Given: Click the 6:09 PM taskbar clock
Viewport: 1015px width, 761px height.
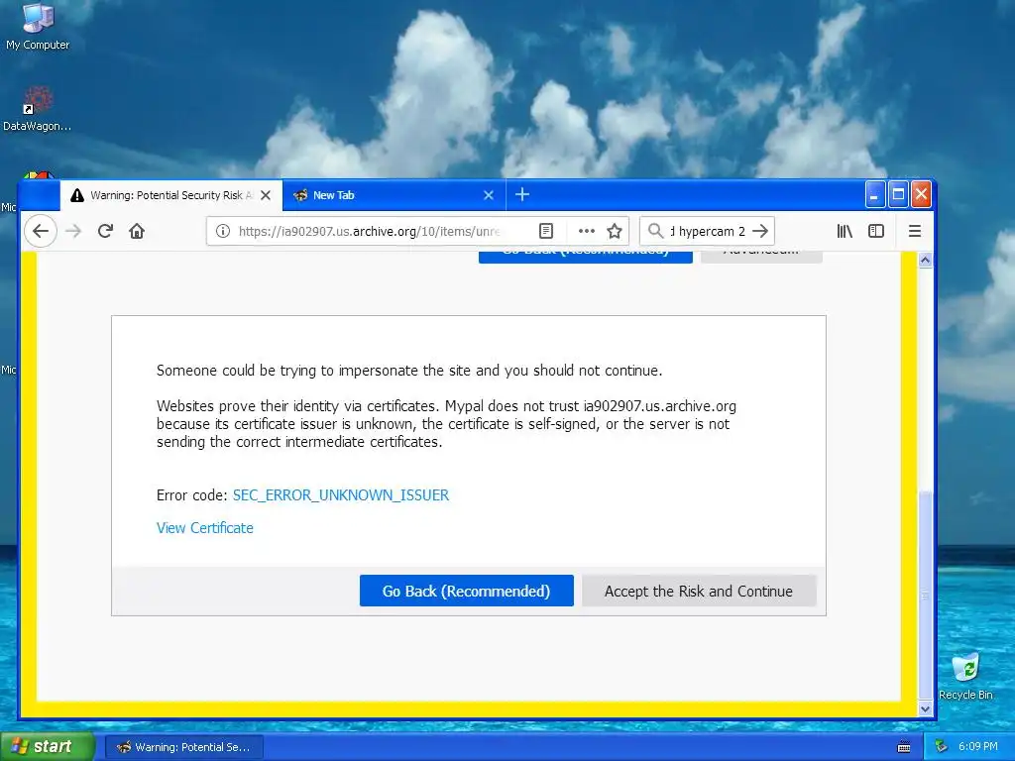Looking at the screenshot, I should click(x=978, y=747).
